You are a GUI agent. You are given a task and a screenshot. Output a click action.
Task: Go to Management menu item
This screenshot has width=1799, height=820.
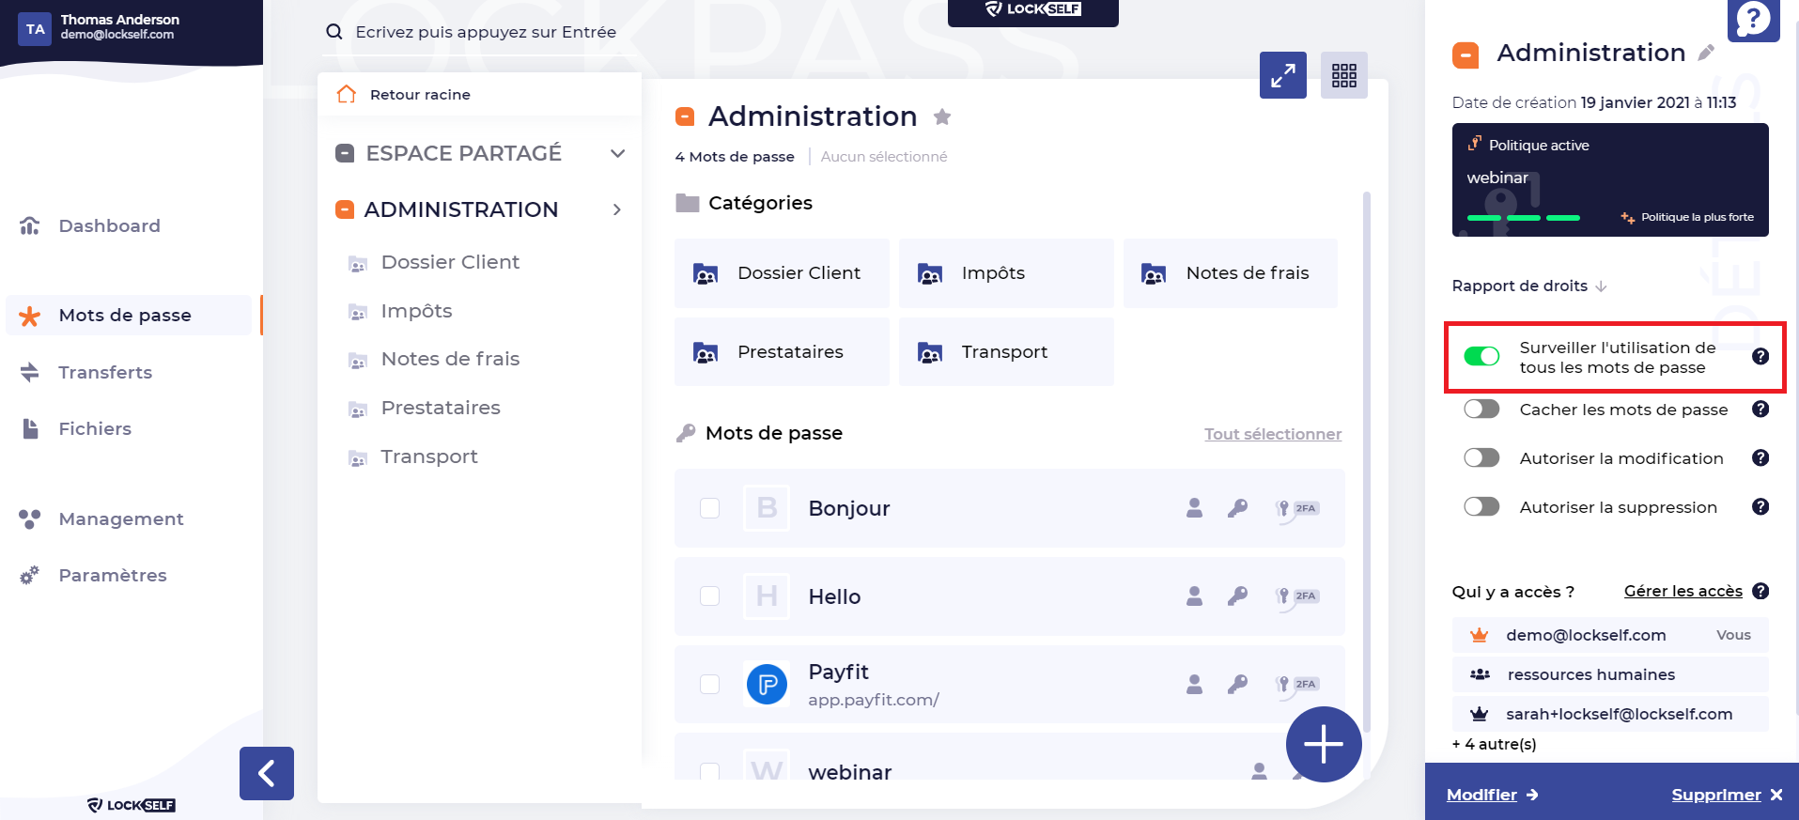click(120, 518)
